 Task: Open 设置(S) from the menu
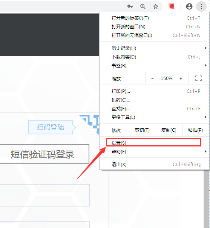pos(154,143)
